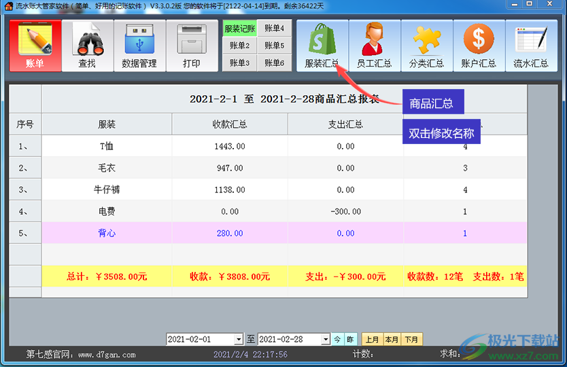The height and width of the screenshot is (367, 567).
Task: Switch to 账单2 tab
Action: (240, 46)
